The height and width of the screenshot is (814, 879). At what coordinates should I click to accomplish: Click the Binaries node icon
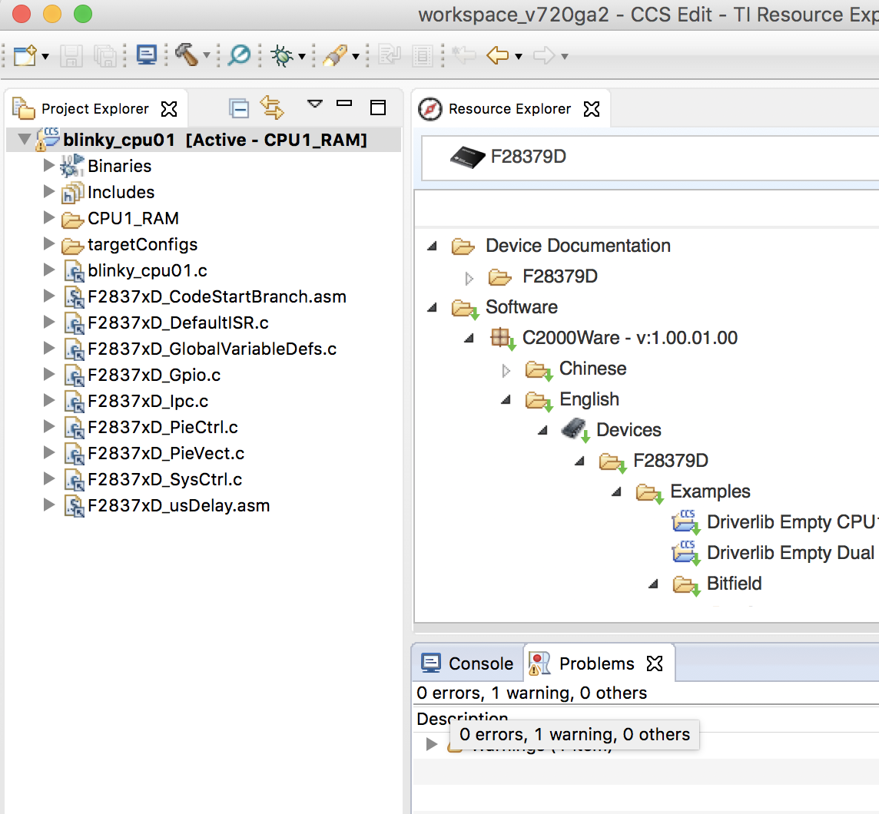[x=72, y=166]
